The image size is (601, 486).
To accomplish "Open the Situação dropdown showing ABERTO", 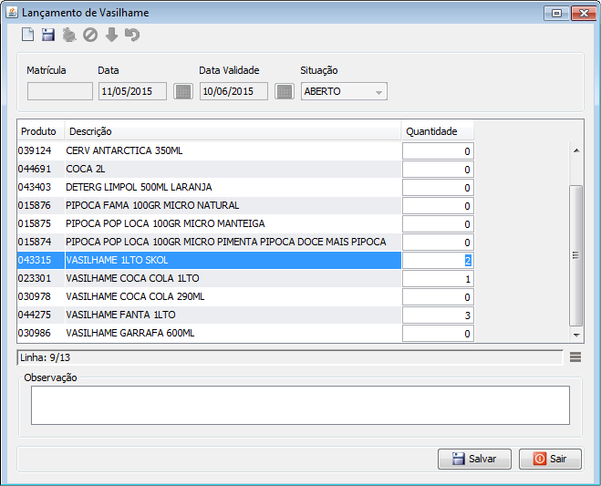I will (344, 91).
